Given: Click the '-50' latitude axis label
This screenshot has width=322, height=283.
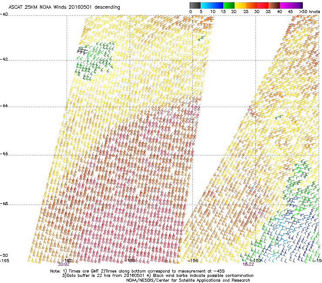Looking at the screenshot, I should [4, 255].
